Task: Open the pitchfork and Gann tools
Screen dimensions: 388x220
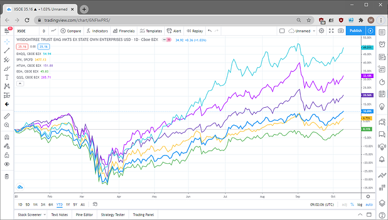Action: [7, 59]
